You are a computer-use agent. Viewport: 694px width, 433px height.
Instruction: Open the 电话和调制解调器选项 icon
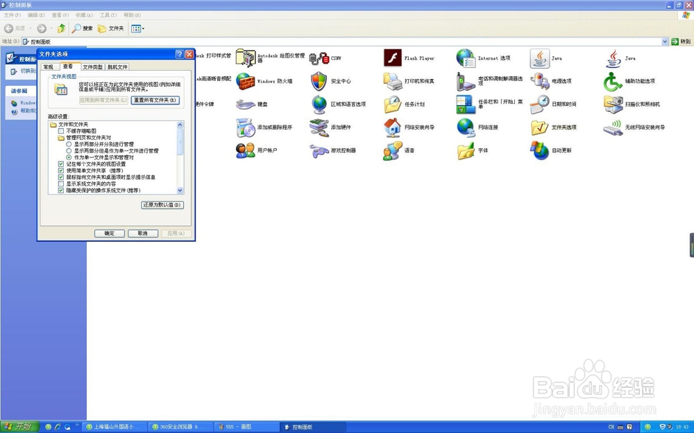pyautogui.click(x=466, y=81)
